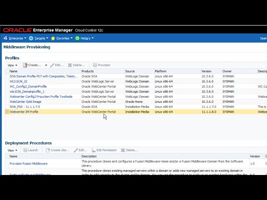The image size is (267, 200).
Task: Open the WC_Config2_DomainProfile link
Action: pyautogui.click(x=28, y=87)
